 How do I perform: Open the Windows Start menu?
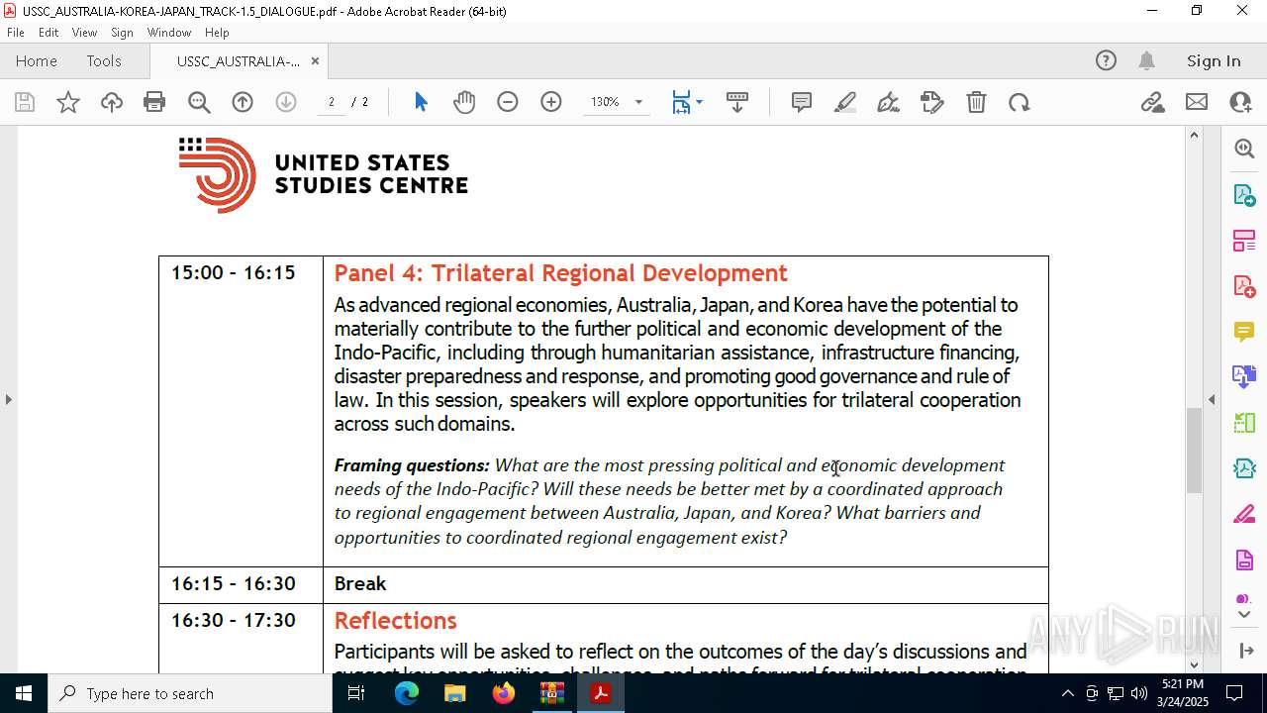click(x=24, y=693)
